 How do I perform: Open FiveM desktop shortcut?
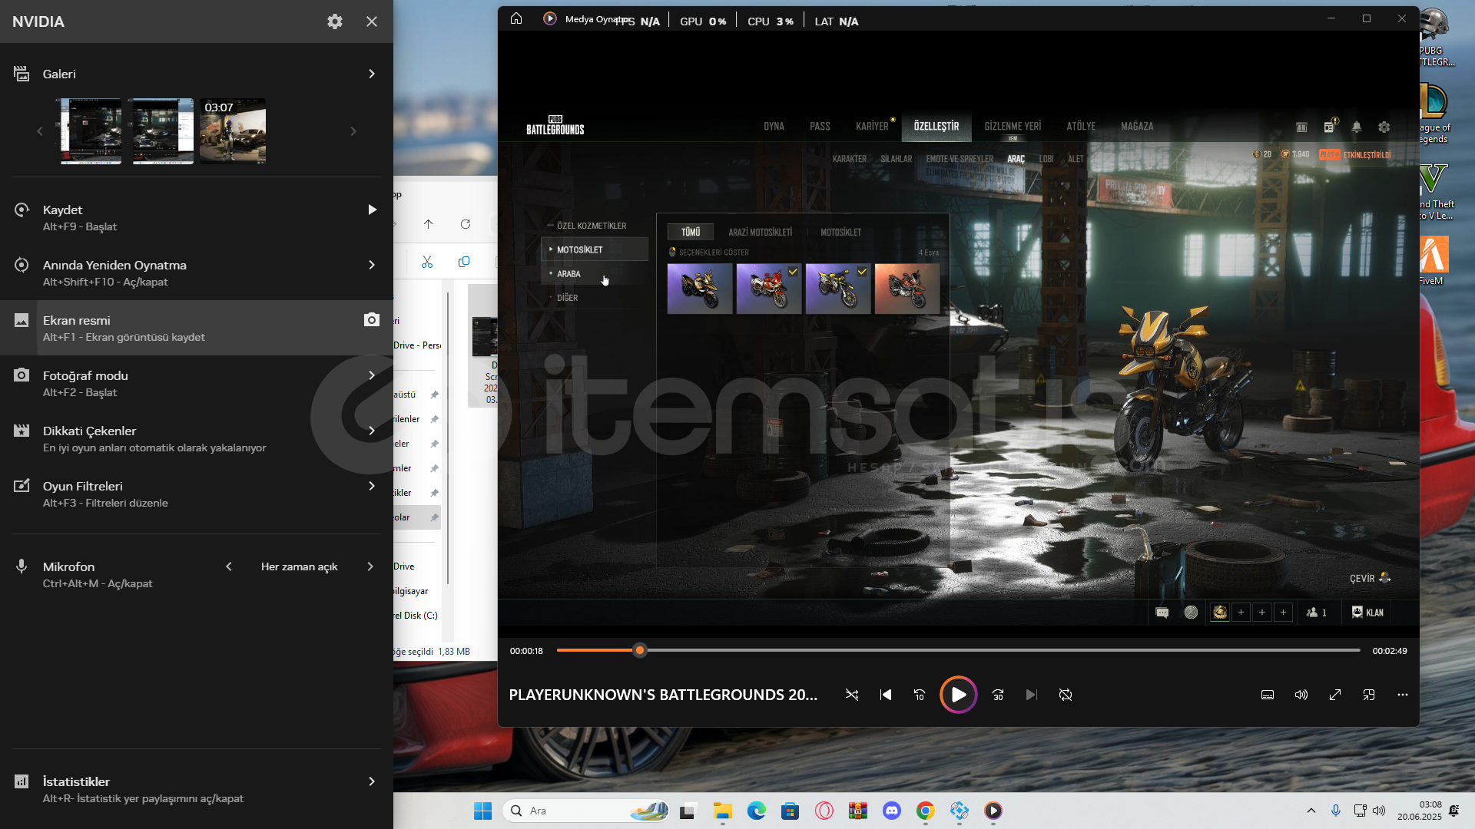1434,259
